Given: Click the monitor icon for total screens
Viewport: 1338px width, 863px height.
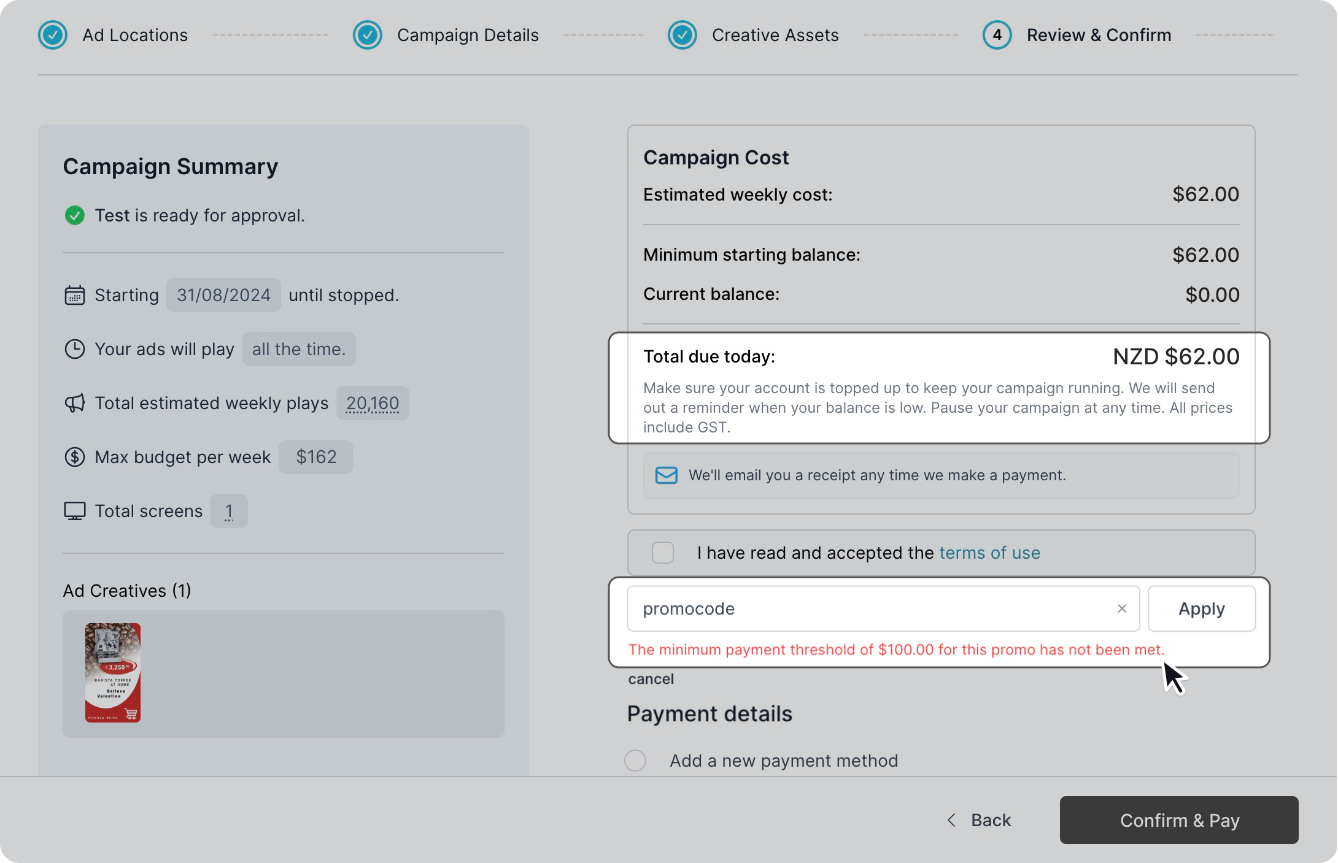Looking at the screenshot, I should [x=74, y=511].
